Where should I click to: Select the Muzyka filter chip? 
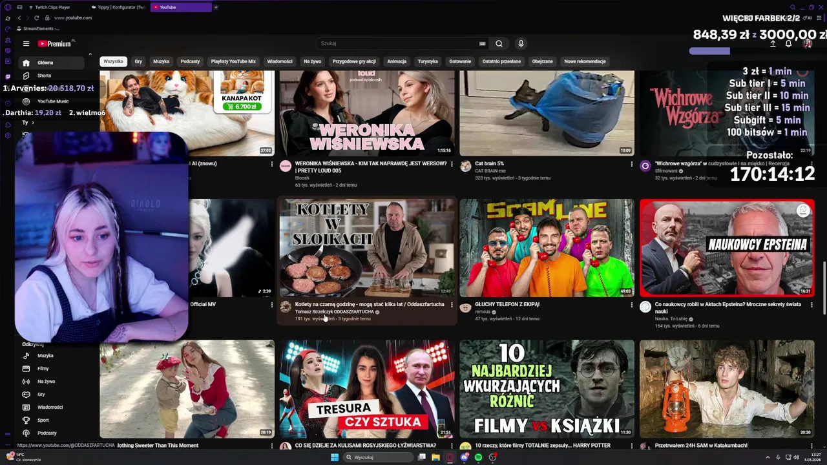(161, 61)
